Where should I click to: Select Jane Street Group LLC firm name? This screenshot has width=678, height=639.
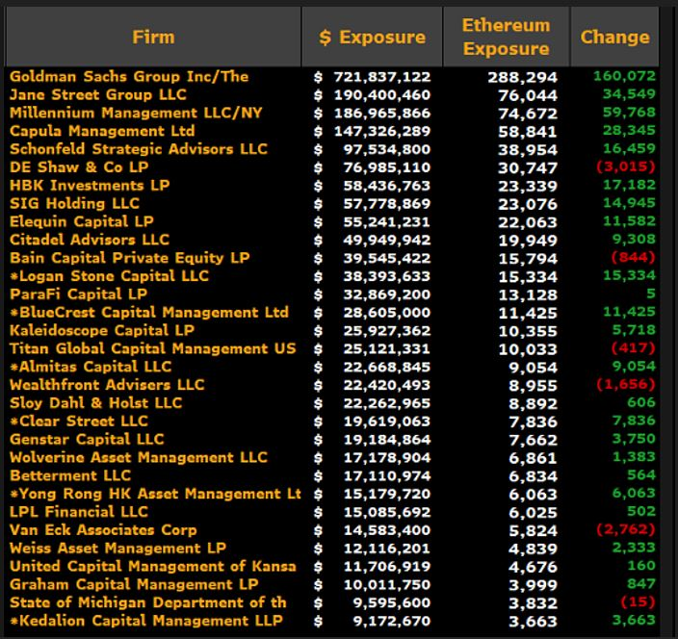(95, 94)
